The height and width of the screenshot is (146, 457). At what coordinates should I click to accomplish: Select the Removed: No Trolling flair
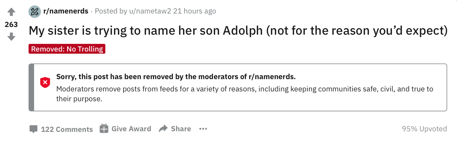[x=67, y=49]
